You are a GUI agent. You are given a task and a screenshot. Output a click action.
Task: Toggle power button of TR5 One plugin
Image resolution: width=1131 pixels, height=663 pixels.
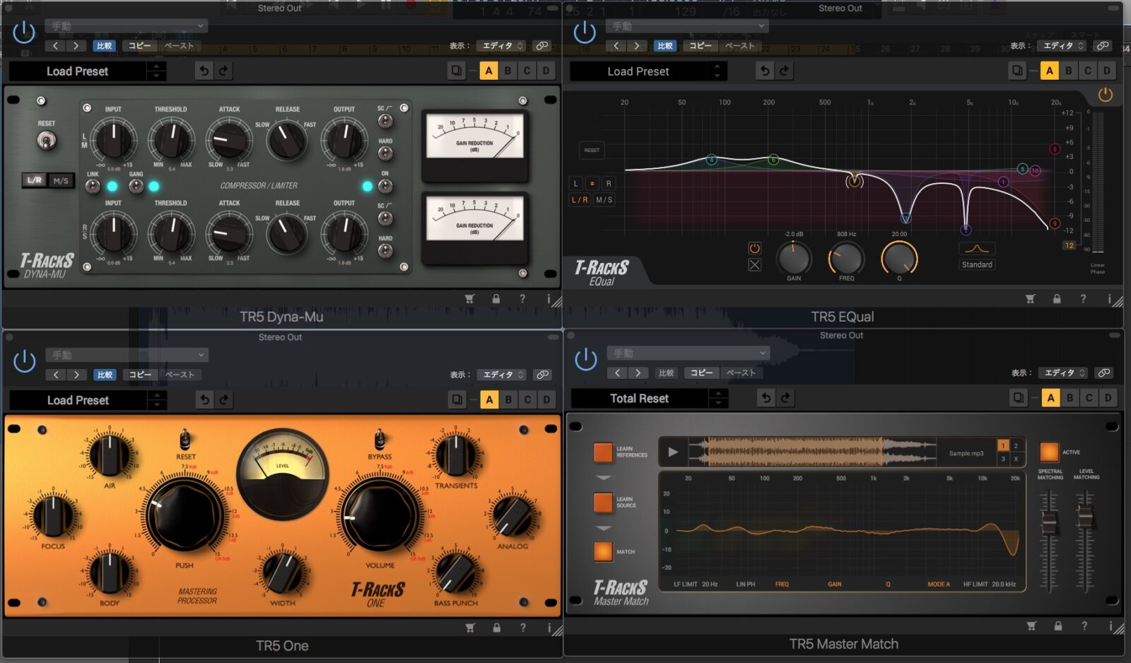pos(25,360)
